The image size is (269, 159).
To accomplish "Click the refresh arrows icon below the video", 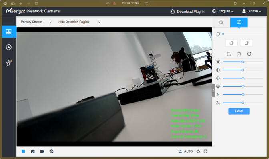I will tap(198, 151).
